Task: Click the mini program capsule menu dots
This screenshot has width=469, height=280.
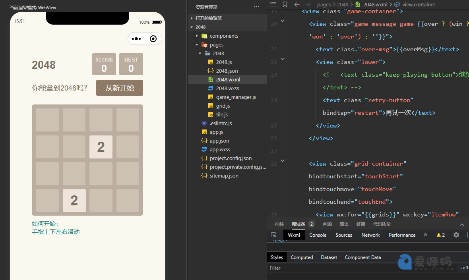Action: pyautogui.click(x=136, y=39)
